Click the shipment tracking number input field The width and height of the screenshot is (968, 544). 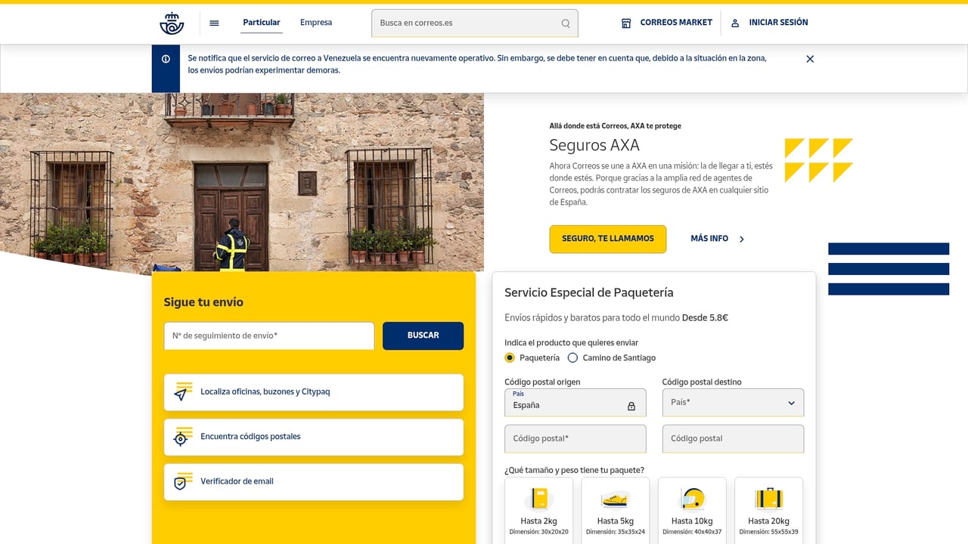click(268, 335)
